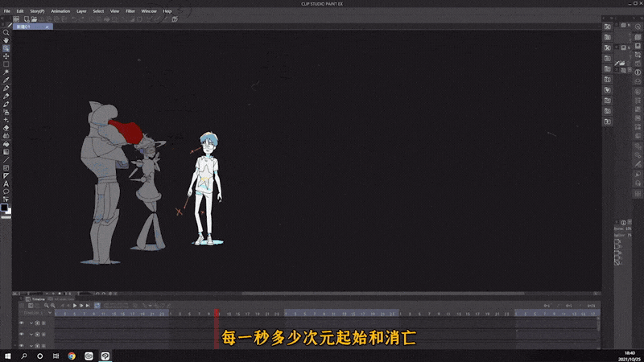The image size is (644, 362).
Task: Click the information icon in right sidebar
Action: (x=638, y=72)
